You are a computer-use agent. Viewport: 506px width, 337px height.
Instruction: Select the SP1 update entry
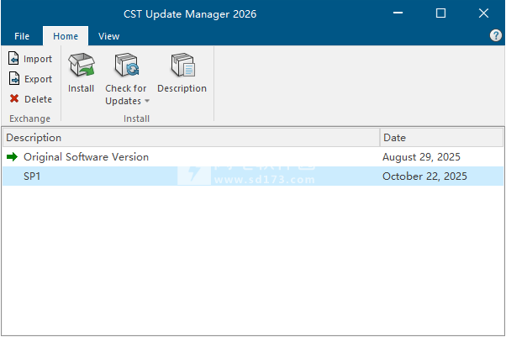pos(33,176)
